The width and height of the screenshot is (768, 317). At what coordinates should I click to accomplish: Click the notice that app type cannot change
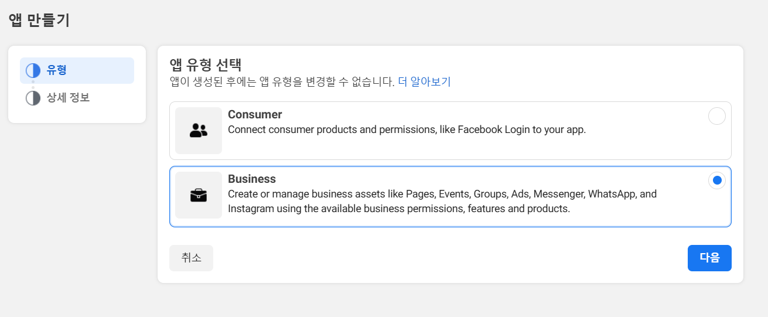[282, 81]
